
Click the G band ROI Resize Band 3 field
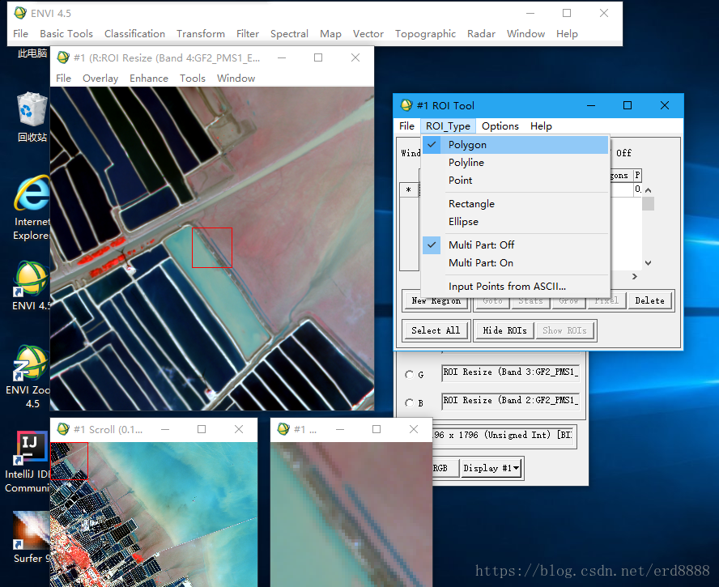coord(510,372)
